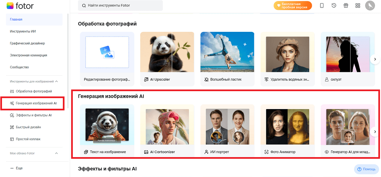Open the ИИ портрет suits thumbnail
The height and width of the screenshot is (177, 381).
pyautogui.click(x=227, y=127)
